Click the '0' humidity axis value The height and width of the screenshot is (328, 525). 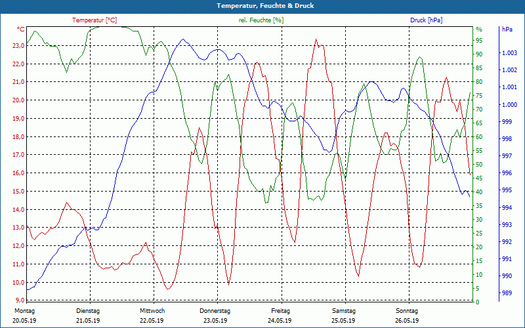click(x=478, y=302)
